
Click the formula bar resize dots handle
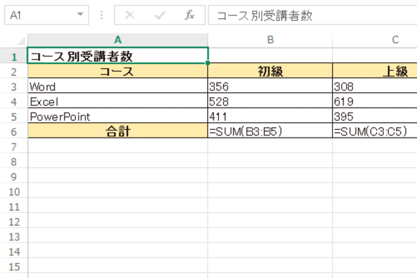tap(101, 15)
